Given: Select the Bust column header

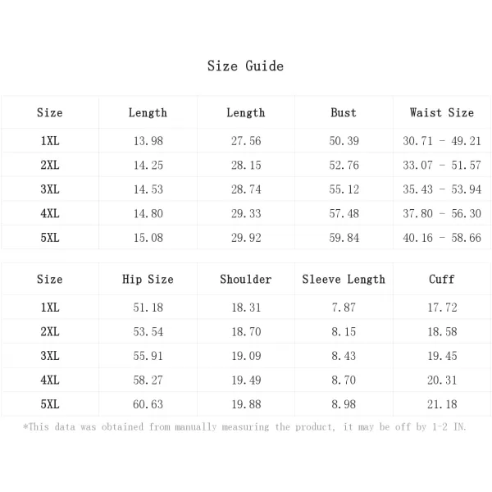Looking at the screenshot, I should tap(344, 112).
